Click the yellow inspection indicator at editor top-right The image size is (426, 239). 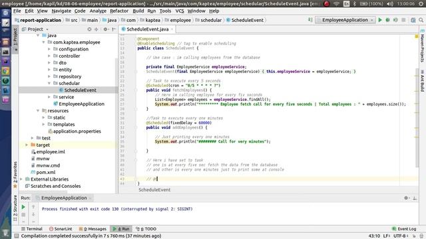416,37
